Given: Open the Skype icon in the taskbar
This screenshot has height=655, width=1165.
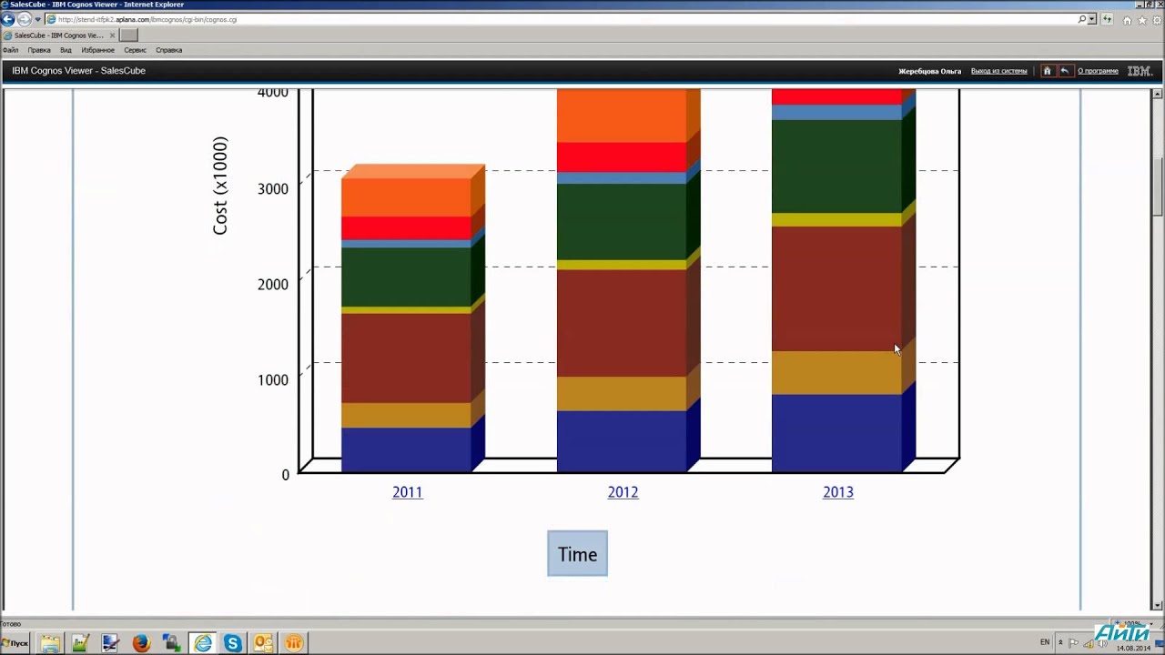Looking at the screenshot, I should click(233, 643).
